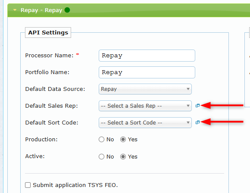Click the Default Sales Rep label
Viewport: 250px width, 193px height.
point(51,106)
